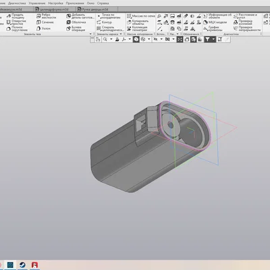270x270 pixels.
Task: Toggle the highlighted filter funnel button
Action: [x=207, y=39]
